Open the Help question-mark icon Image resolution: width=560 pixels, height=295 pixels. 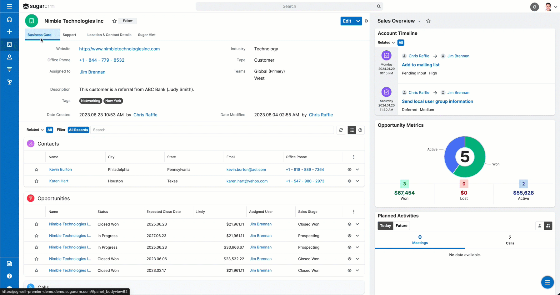point(9,276)
